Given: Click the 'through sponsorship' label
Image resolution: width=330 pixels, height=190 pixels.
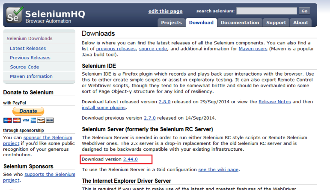Looking at the screenshot, I should [x=24, y=130].
